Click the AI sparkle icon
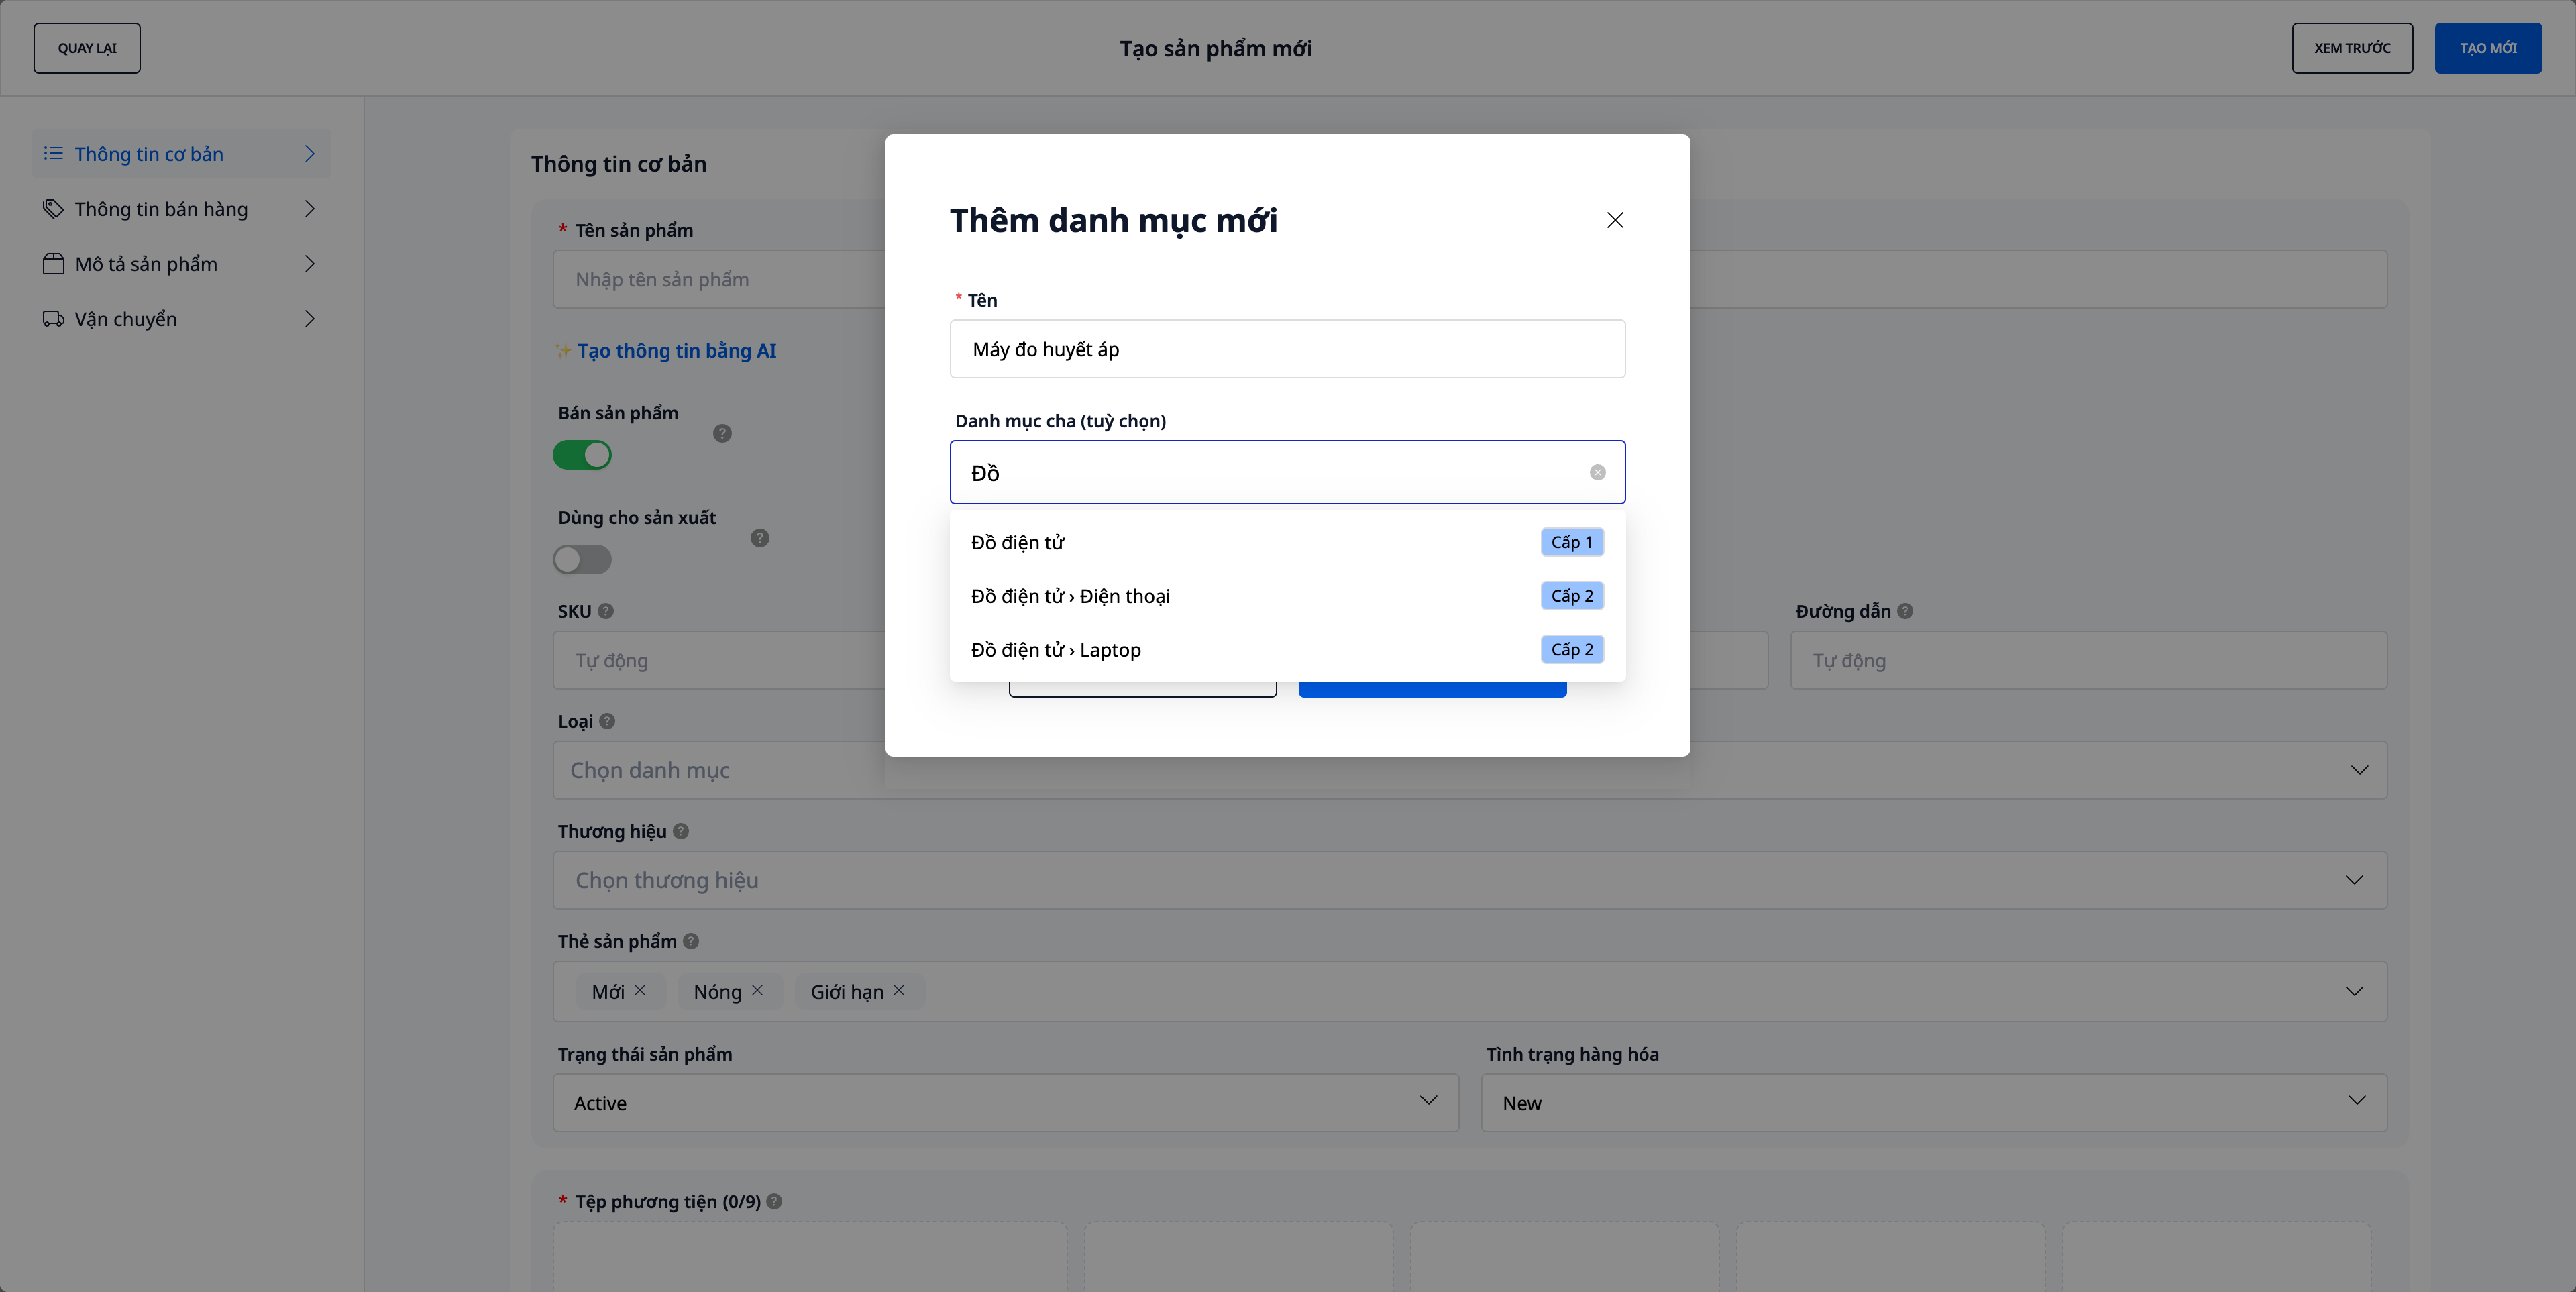 click(x=563, y=350)
